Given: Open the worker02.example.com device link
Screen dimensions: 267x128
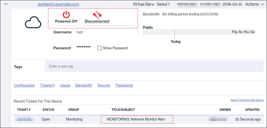Looking at the screenshot, I should 58,4.
